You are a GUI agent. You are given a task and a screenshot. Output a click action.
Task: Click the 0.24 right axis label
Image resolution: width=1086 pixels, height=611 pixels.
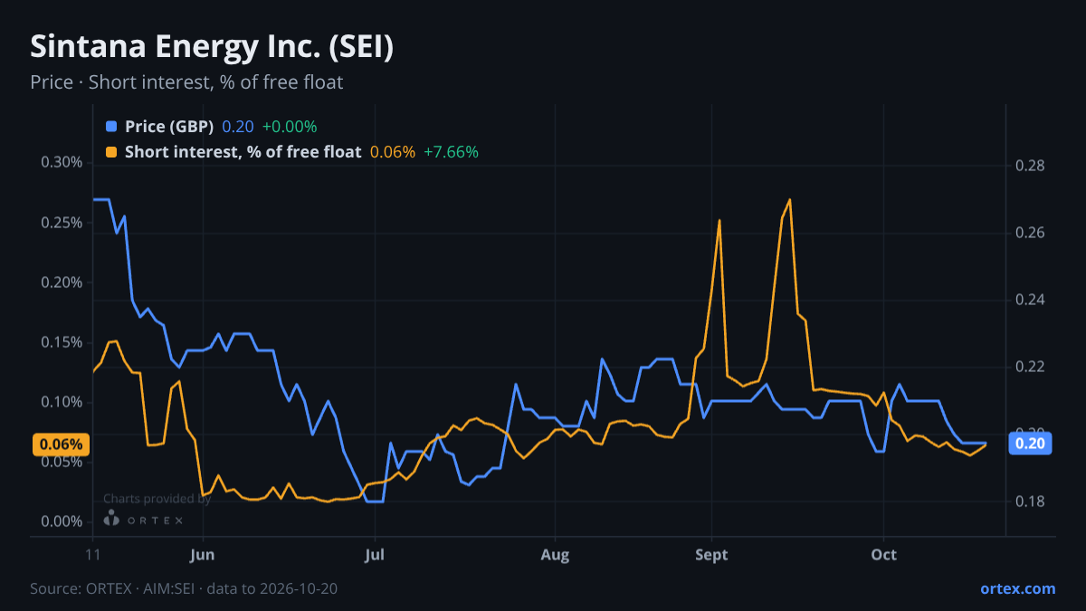(1031, 300)
